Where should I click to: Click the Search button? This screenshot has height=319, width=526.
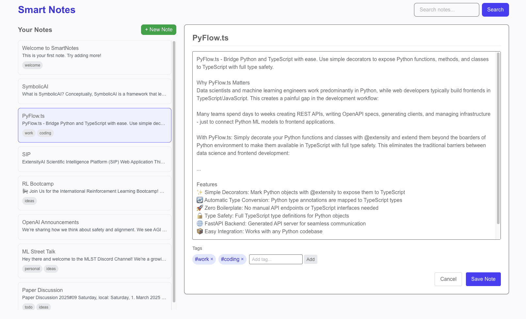tap(495, 10)
